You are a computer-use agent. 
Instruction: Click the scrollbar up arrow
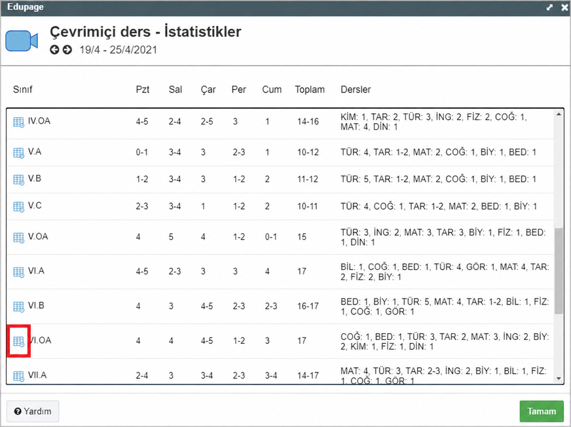pyautogui.click(x=559, y=115)
